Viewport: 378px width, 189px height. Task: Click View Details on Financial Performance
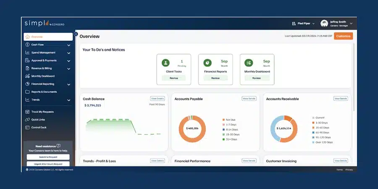[x=249, y=160]
